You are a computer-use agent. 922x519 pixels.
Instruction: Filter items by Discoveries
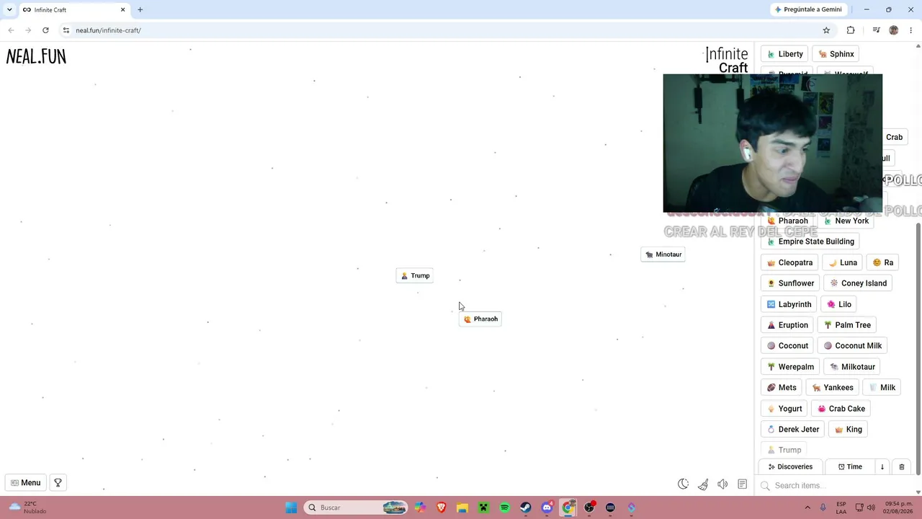(790, 467)
